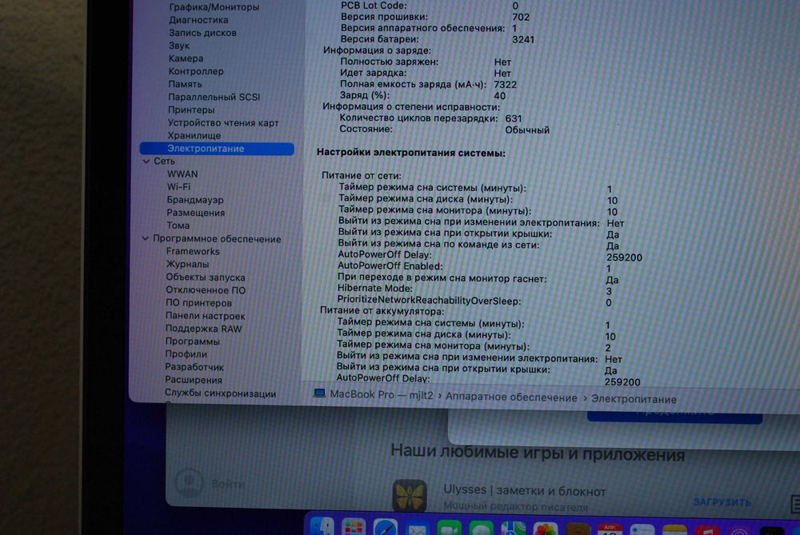This screenshot has height=535, width=800.
Task: Open FaceTime from the Dock
Action: coord(449,529)
